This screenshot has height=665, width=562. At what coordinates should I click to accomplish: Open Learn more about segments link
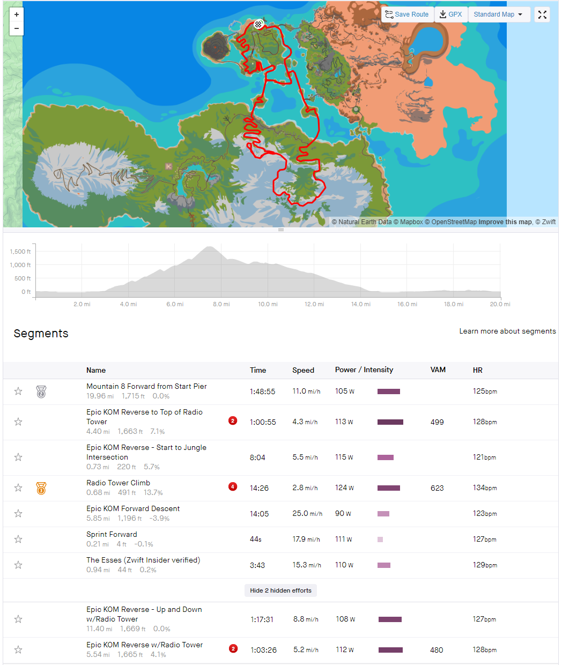pos(507,331)
